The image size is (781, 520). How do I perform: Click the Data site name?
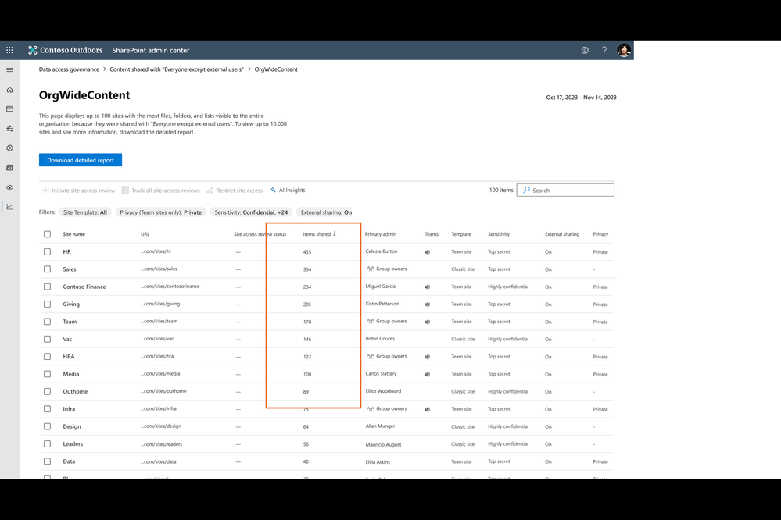69,461
